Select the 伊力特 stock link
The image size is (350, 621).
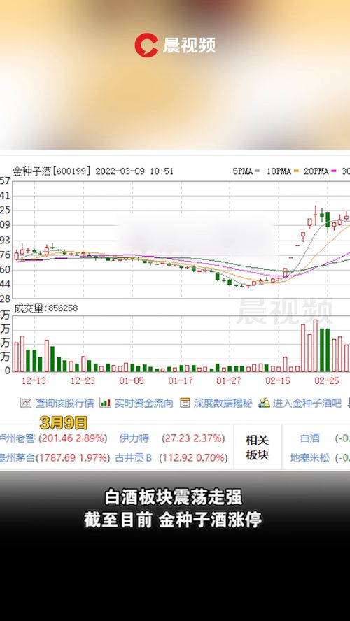click(134, 438)
